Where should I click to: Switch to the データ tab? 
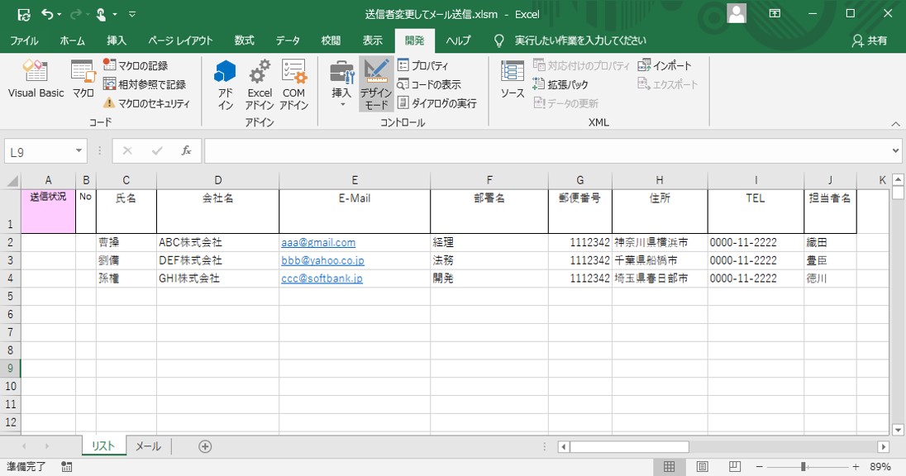[x=287, y=40]
